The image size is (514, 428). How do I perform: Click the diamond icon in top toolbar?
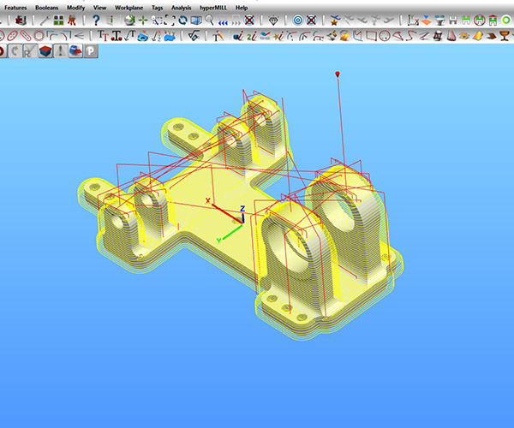tap(273, 20)
